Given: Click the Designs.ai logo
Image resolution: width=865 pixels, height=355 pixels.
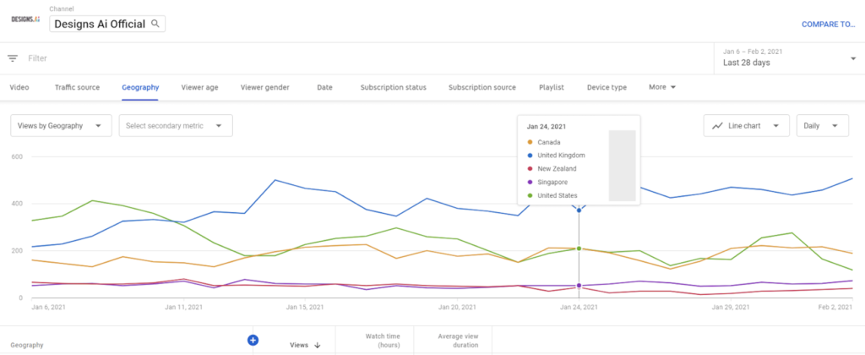Looking at the screenshot, I should pyautogui.click(x=25, y=19).
